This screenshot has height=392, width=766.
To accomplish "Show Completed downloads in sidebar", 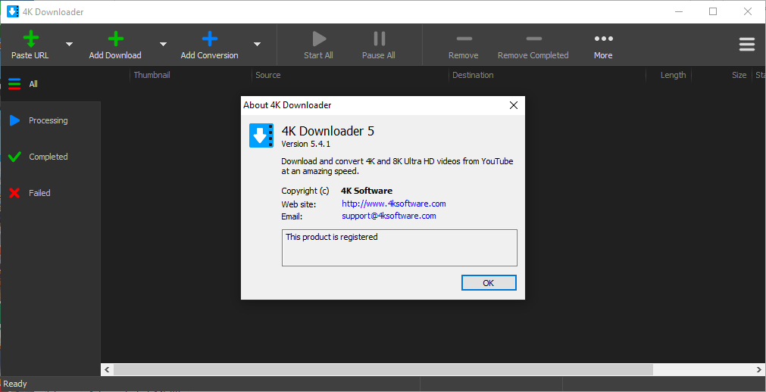I will click(50, 157).
